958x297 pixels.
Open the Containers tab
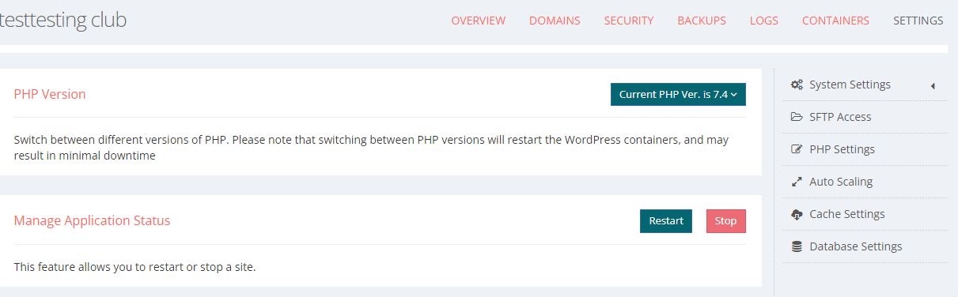pos(835,21)
